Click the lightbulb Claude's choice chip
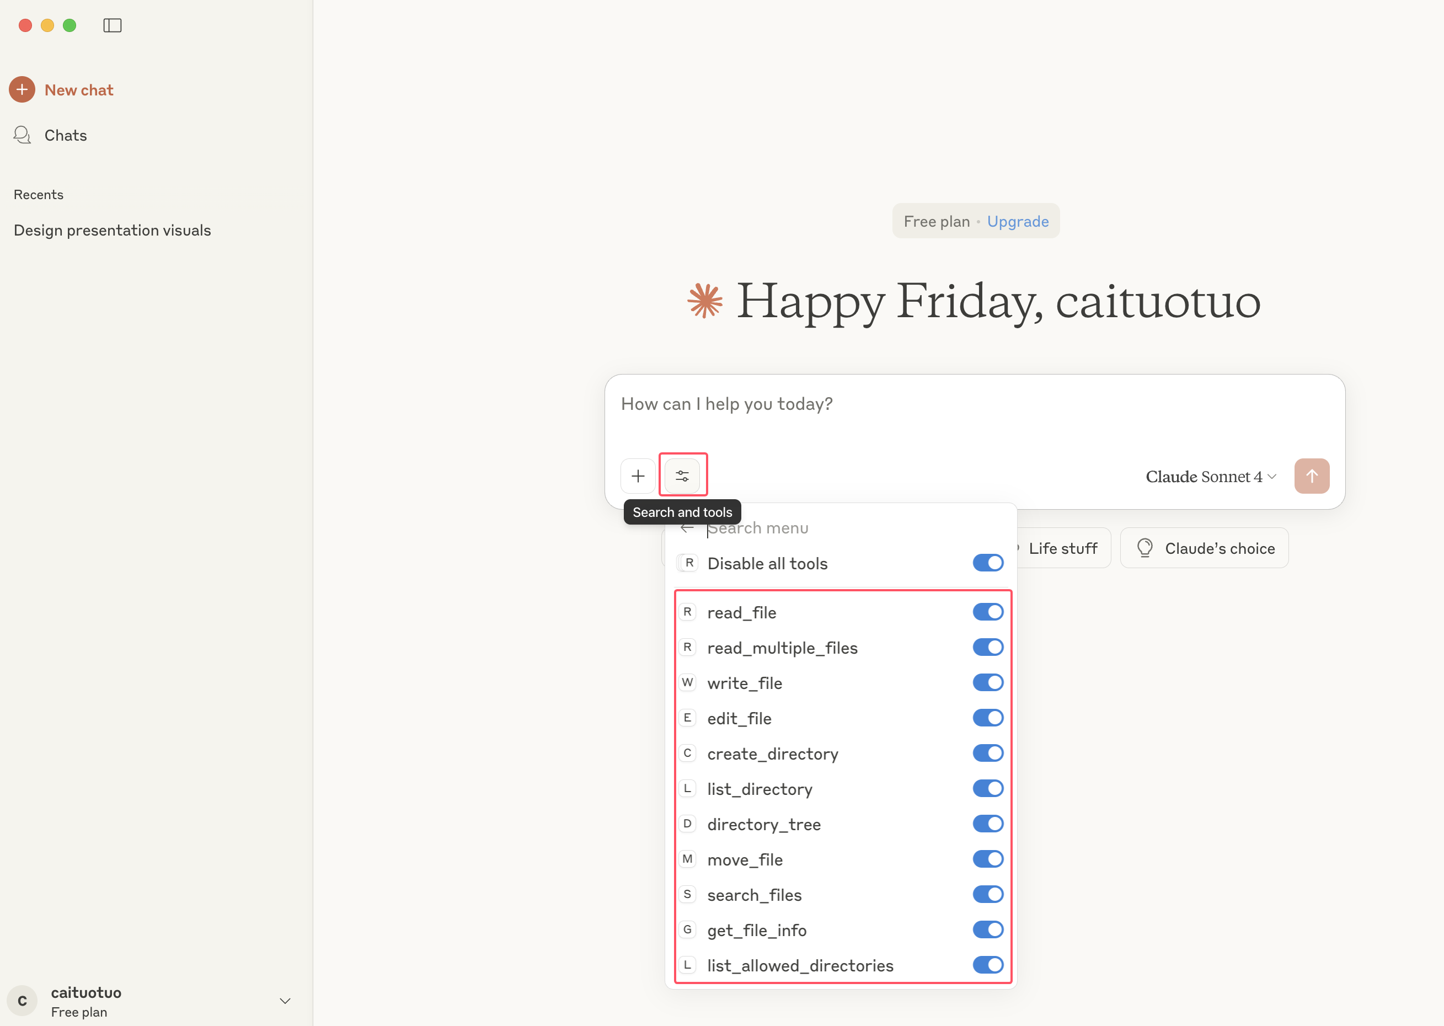This screenshot has height=1026, width=1444. coord(1204,548)
